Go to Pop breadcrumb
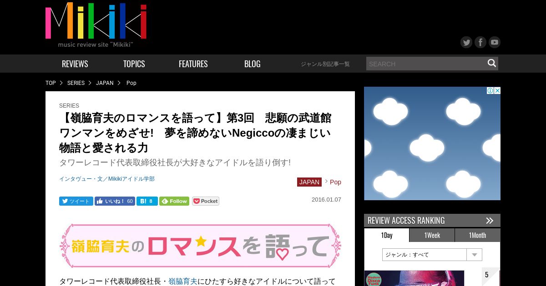The image size is (546, 286). [131, 83]
